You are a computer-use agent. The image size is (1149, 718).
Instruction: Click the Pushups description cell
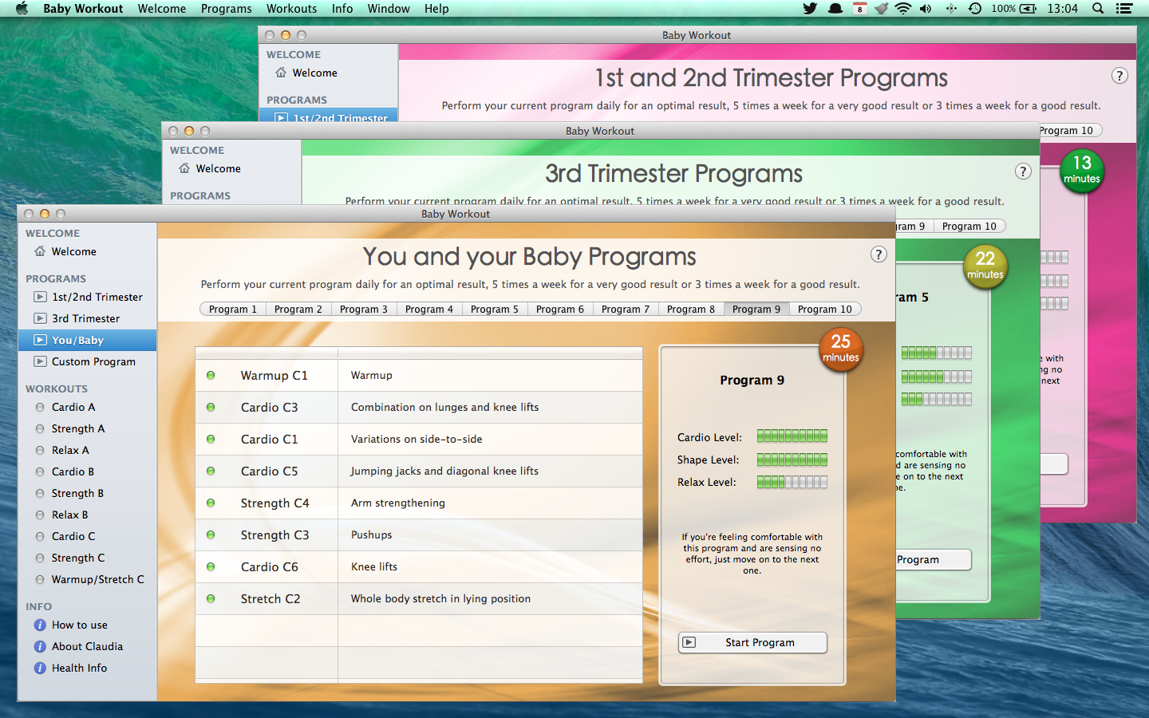pyautogui.click(x=490, y=535)
